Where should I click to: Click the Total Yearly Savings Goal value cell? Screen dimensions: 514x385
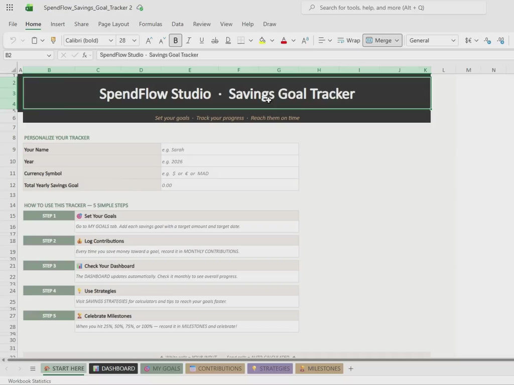tap(229, 185)
